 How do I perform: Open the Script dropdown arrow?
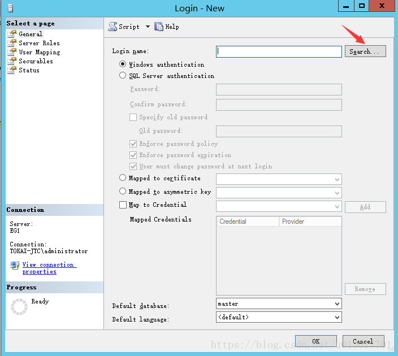coord(148,27)
